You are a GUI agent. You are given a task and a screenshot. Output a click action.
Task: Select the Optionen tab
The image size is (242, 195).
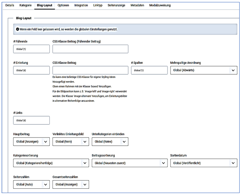(64, 5)
